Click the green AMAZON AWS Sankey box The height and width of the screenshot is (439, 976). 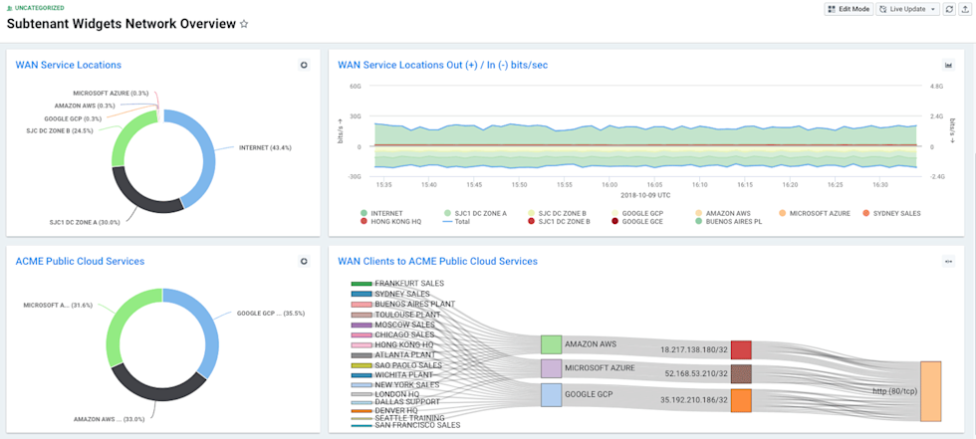pos(551,344)
